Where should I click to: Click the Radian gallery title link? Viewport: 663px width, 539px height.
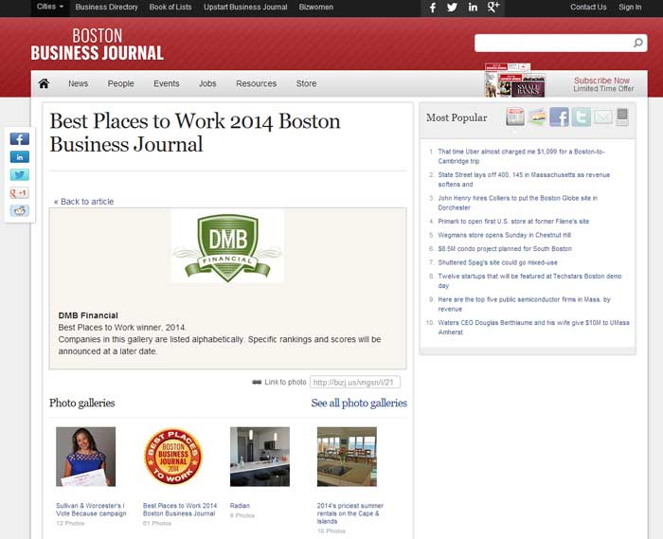pos(240,506)
